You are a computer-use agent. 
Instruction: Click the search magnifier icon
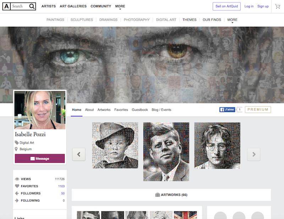tap(32, 6)
